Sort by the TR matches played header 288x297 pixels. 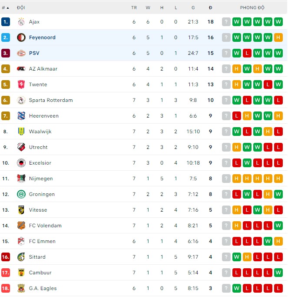click(134, 8)
